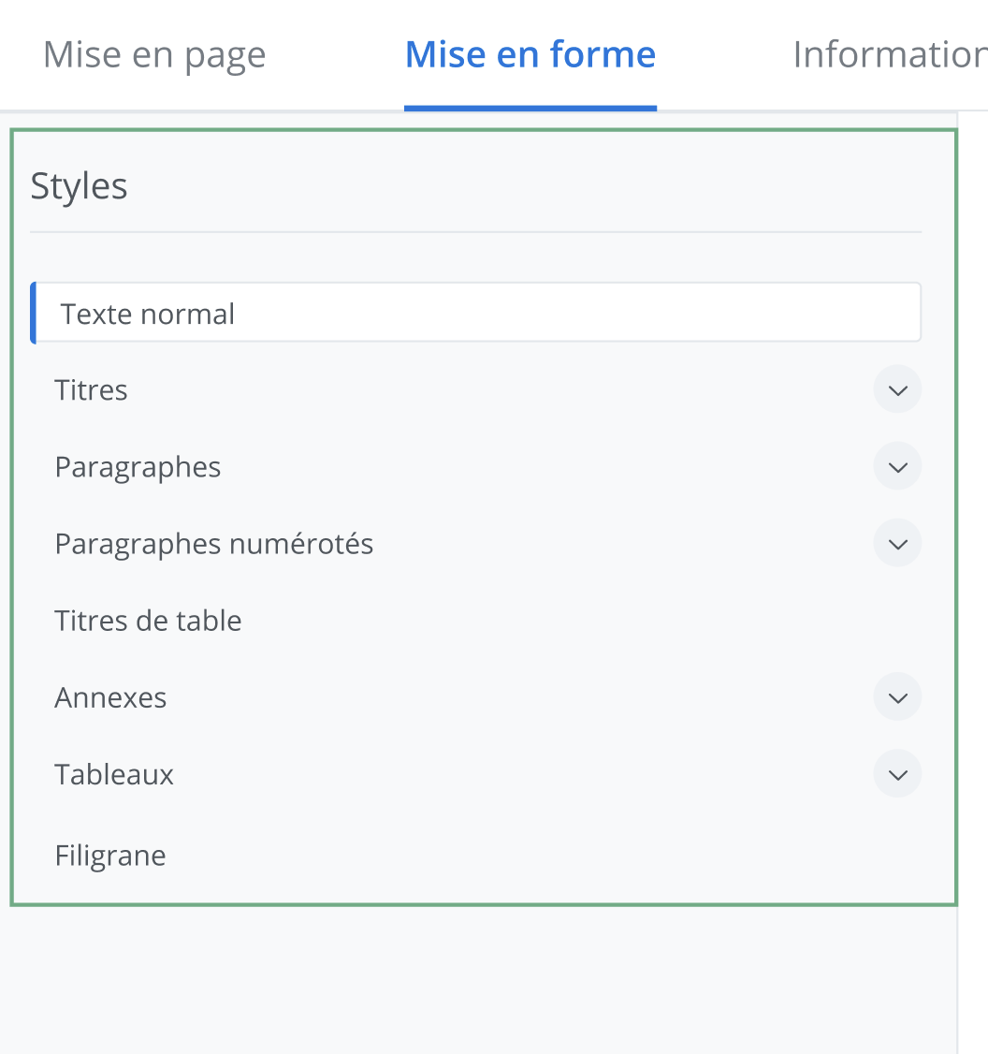988x1054 pixels.
Task: Open the Filigrane style
Action: point(110,856)
